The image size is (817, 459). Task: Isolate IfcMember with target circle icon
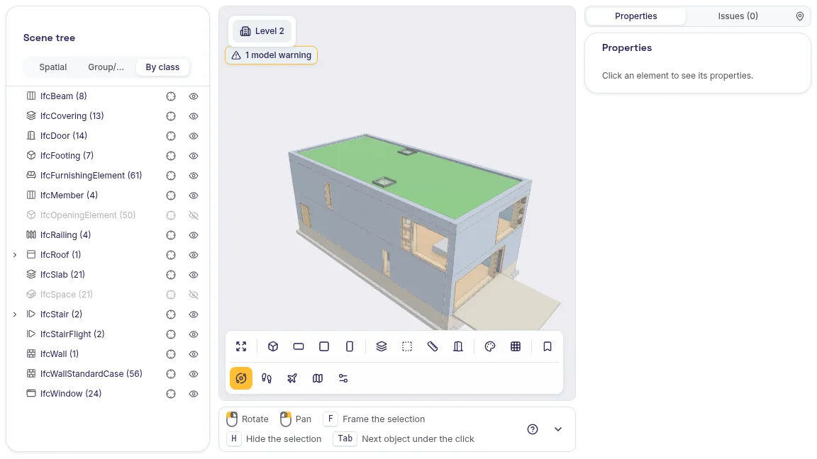(x=171, y=195)
